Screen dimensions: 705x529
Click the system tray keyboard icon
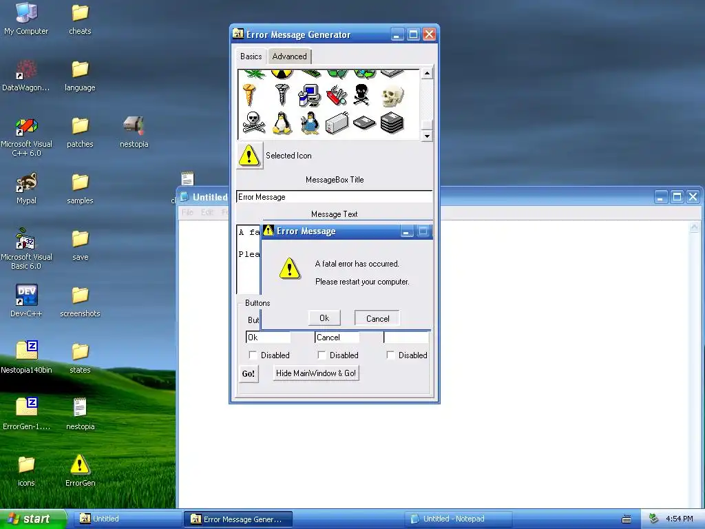pyautogui.click(x=627, y=519)
